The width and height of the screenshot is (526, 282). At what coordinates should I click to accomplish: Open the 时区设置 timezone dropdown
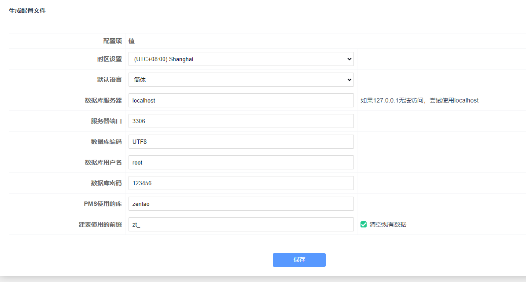pos(241,59)
